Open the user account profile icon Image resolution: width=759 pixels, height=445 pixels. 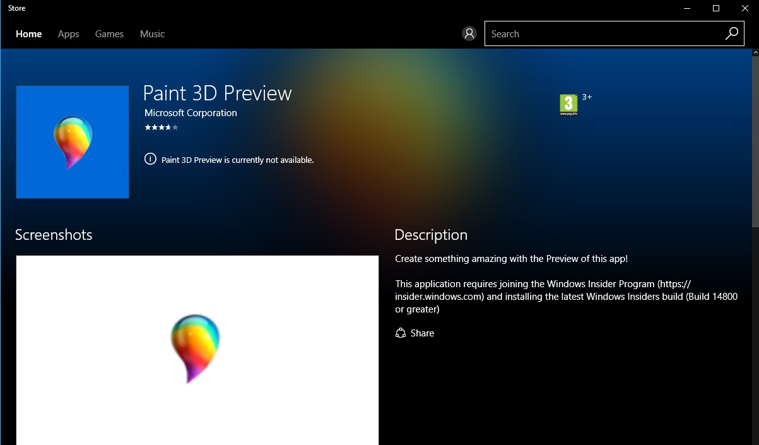point(469,33)
